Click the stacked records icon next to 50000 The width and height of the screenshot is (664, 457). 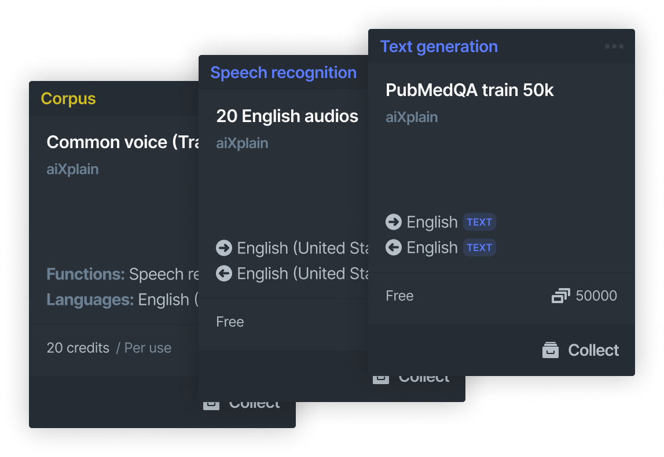coord(561,296)
